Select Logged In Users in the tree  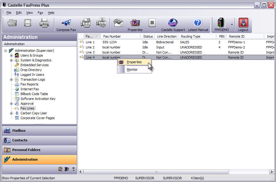coord(32,75)
